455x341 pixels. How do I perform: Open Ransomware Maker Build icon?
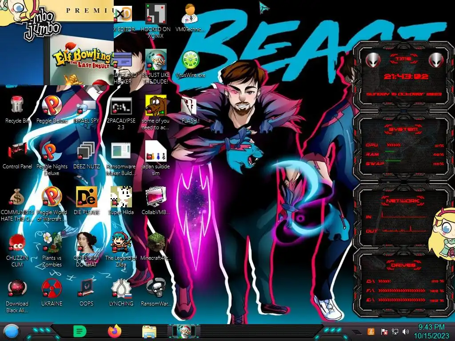121,159
